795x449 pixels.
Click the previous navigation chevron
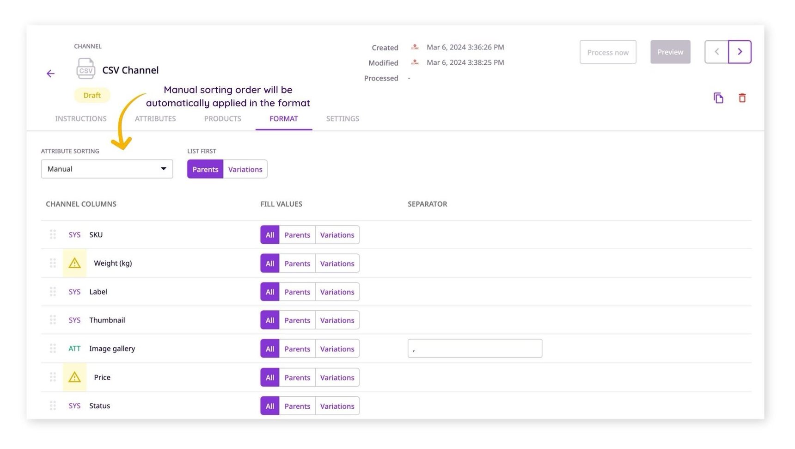[x=716, y=52]
